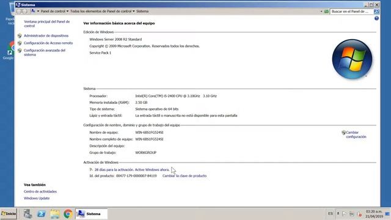This screenshot has height=220, width=391.
Task: Open Ventana principal del Panel de control
Action: pyautogui.click(x=46, y=24)
